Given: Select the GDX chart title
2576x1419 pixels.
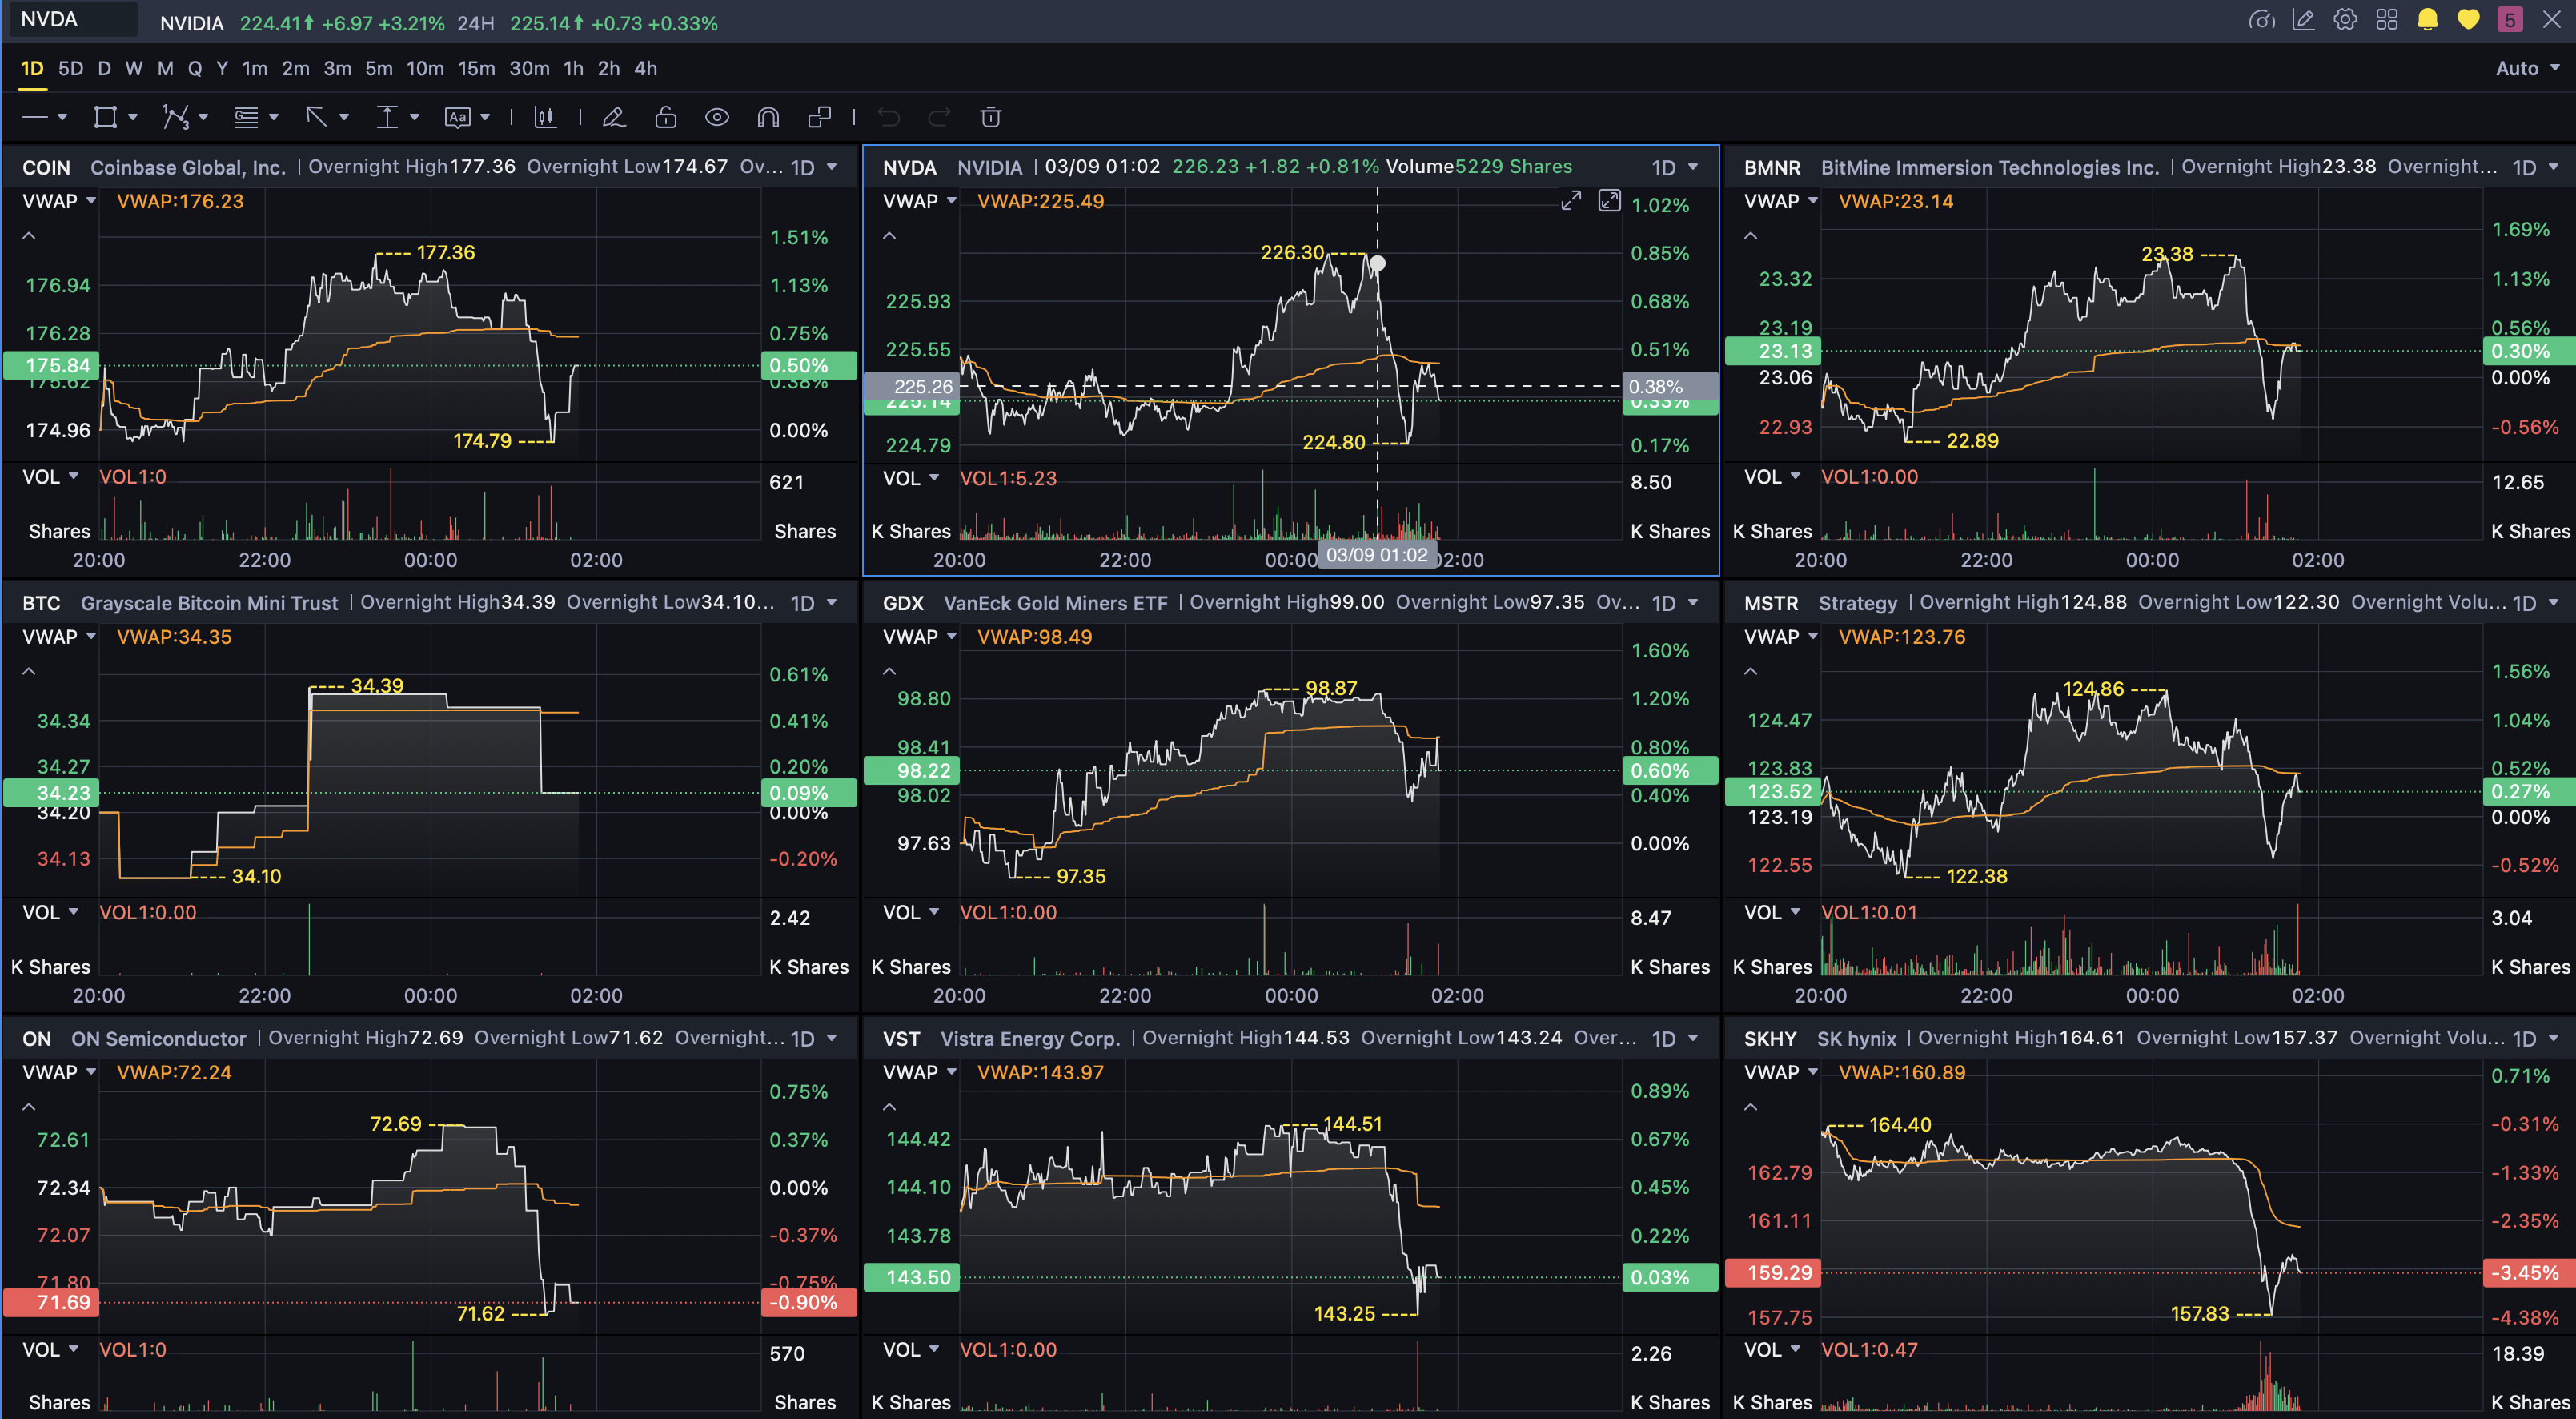Looking at the screenshot, I should coord(1025,602).
